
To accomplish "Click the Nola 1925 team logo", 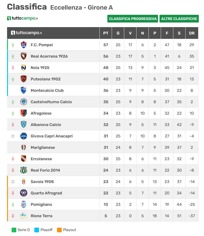I will (24, 67).
